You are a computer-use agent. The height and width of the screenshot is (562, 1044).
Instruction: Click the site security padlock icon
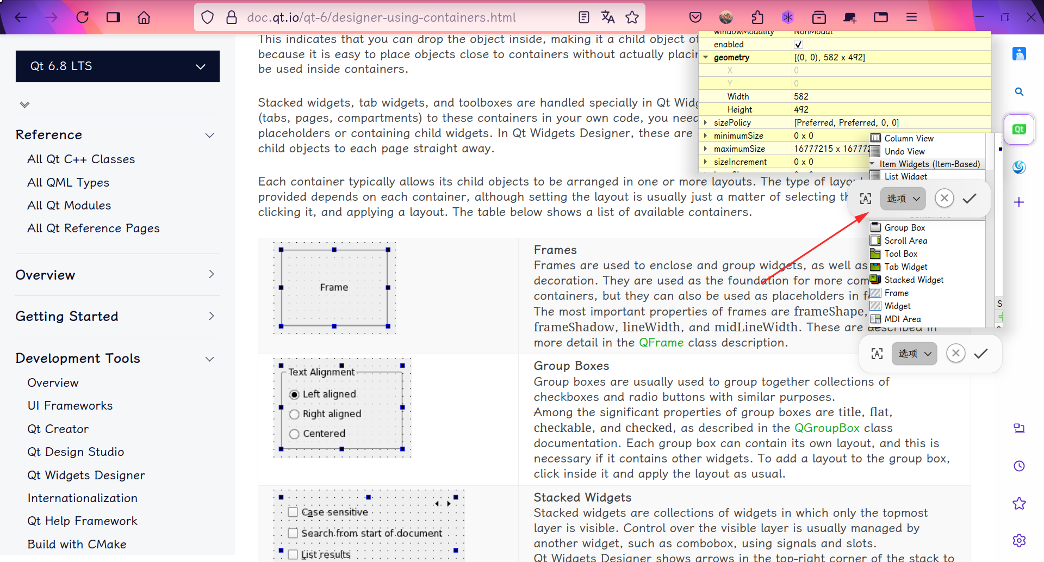[232, 17]
